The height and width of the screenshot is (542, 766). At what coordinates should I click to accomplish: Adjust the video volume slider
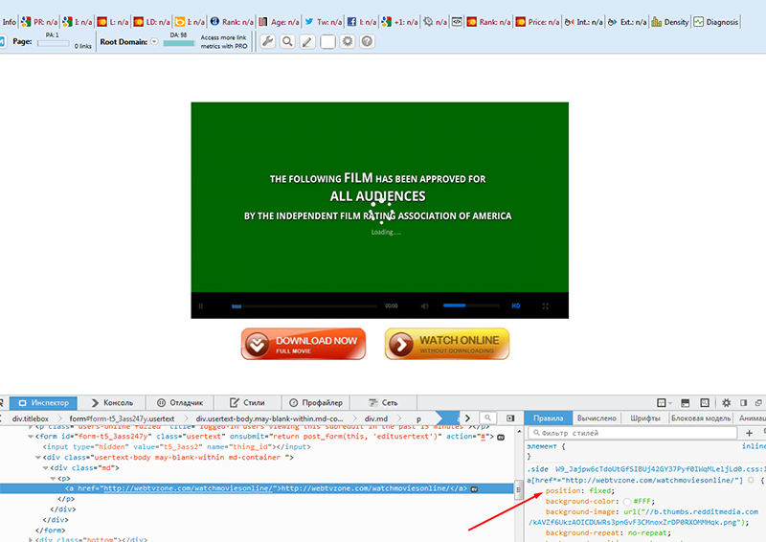click(471, 305)
